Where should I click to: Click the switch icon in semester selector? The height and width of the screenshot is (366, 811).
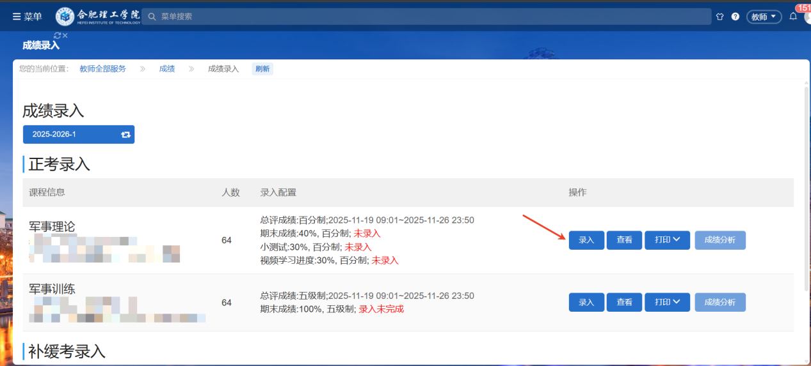coord(125,135)
